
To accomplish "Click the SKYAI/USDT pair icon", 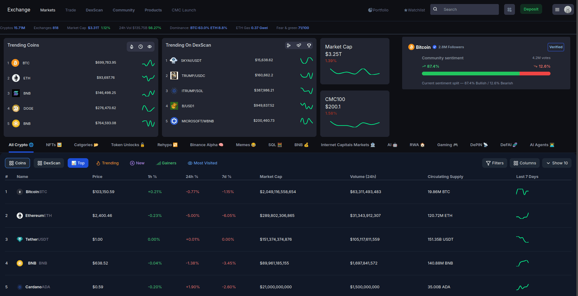I will click(x=174, y=61).
